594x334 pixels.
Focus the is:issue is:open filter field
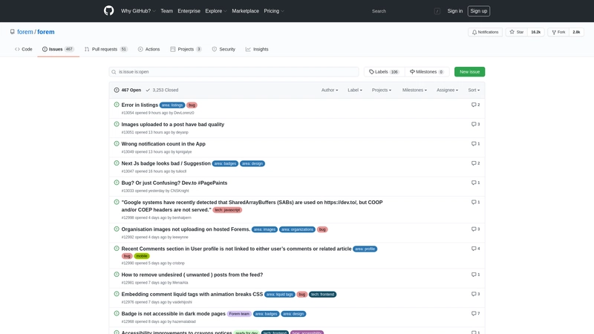[x=234, y=71]
